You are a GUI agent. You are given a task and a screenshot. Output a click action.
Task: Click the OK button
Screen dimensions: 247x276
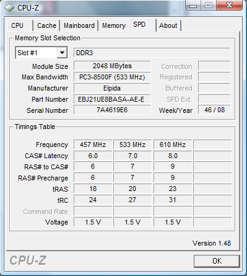click(217, 261)
